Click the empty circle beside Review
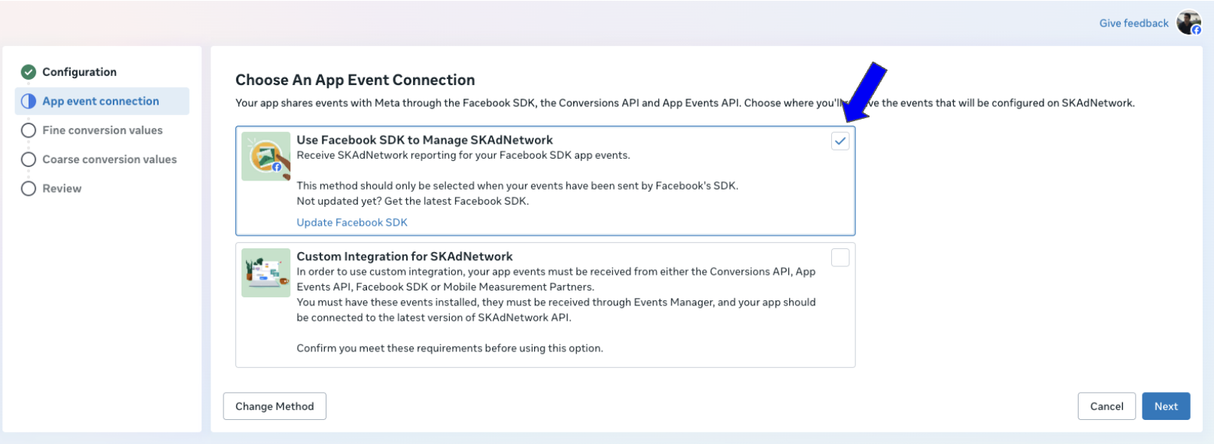 (29, 188)
